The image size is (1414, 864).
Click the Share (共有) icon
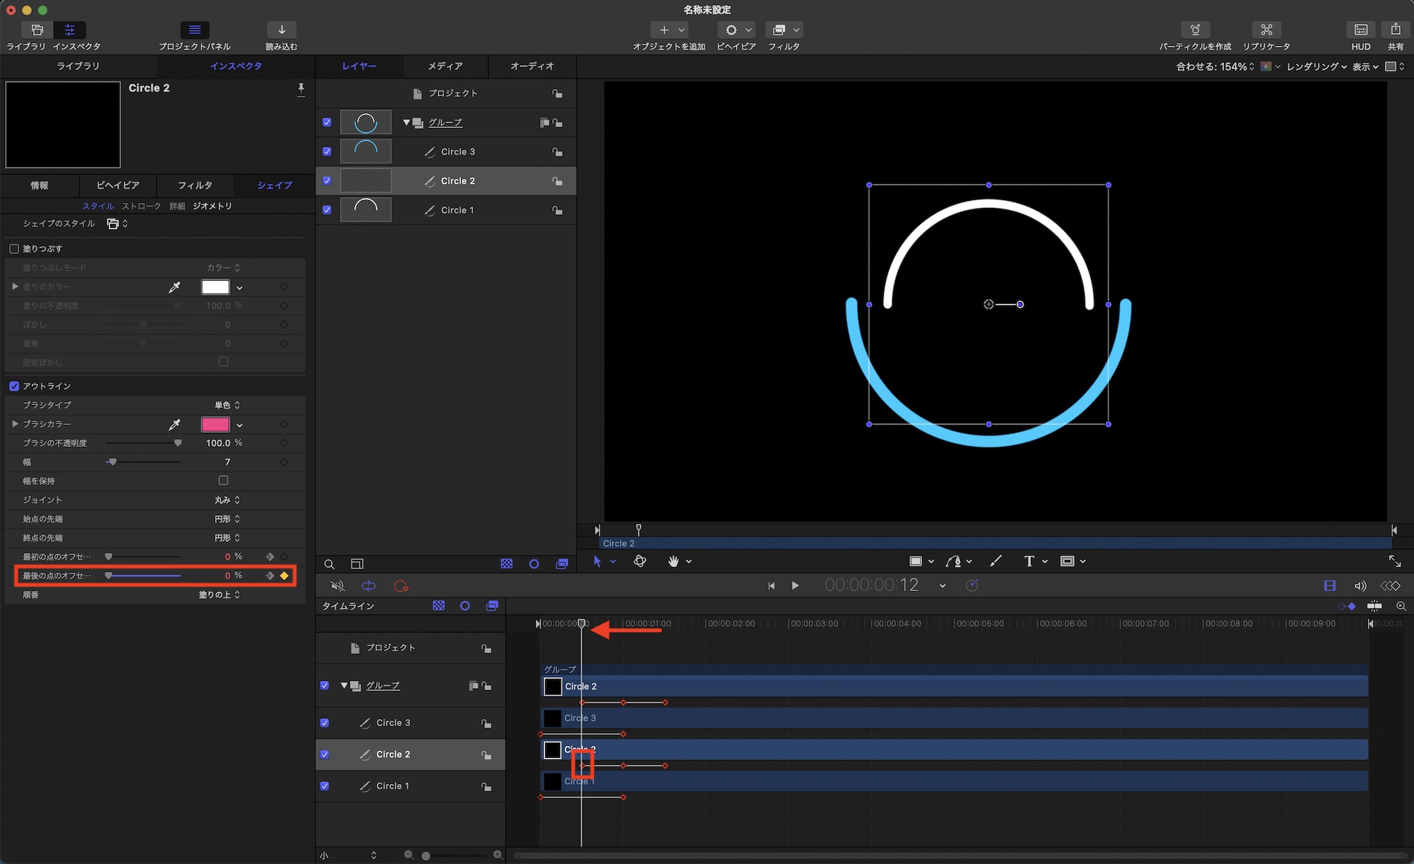[x=1395, y=30]
